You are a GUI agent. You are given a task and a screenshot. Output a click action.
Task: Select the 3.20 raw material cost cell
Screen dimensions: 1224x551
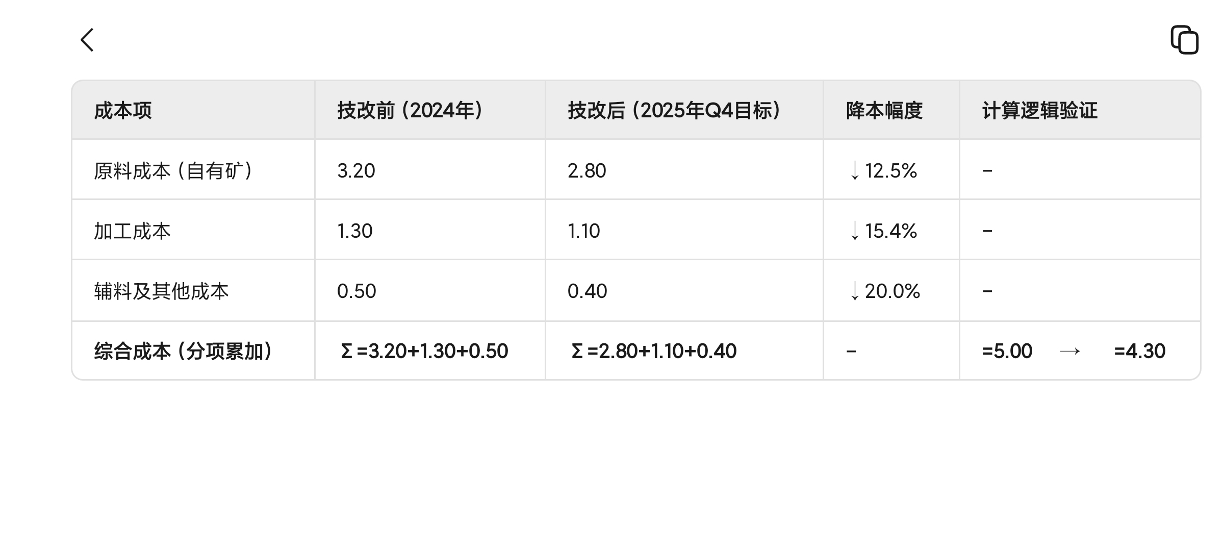click(x=356, y=171)
